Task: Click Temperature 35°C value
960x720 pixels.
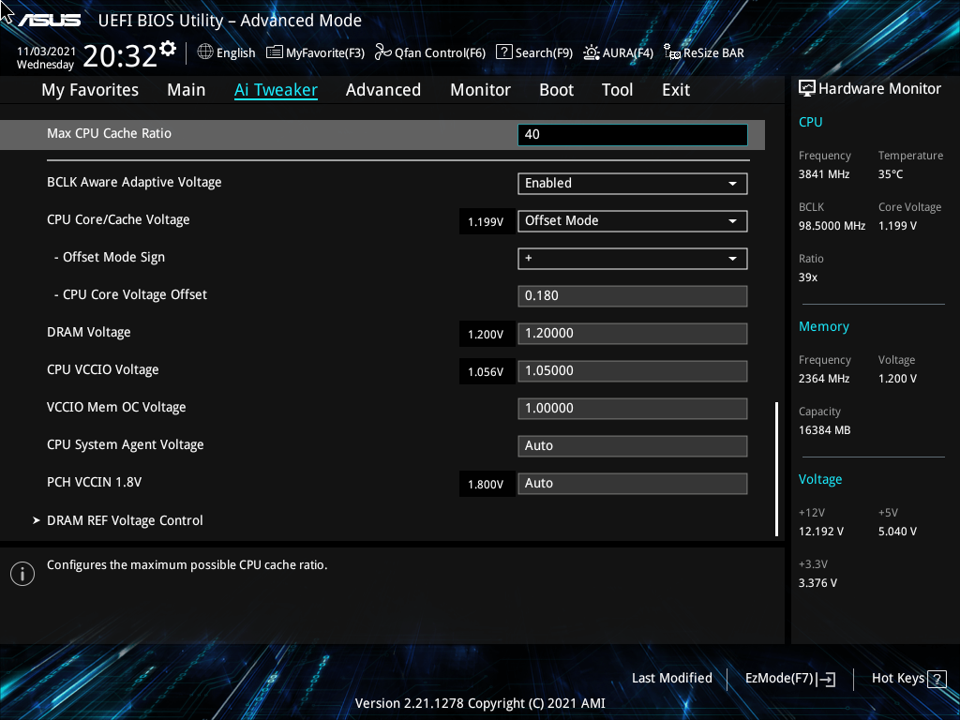Action: (891, 174)
